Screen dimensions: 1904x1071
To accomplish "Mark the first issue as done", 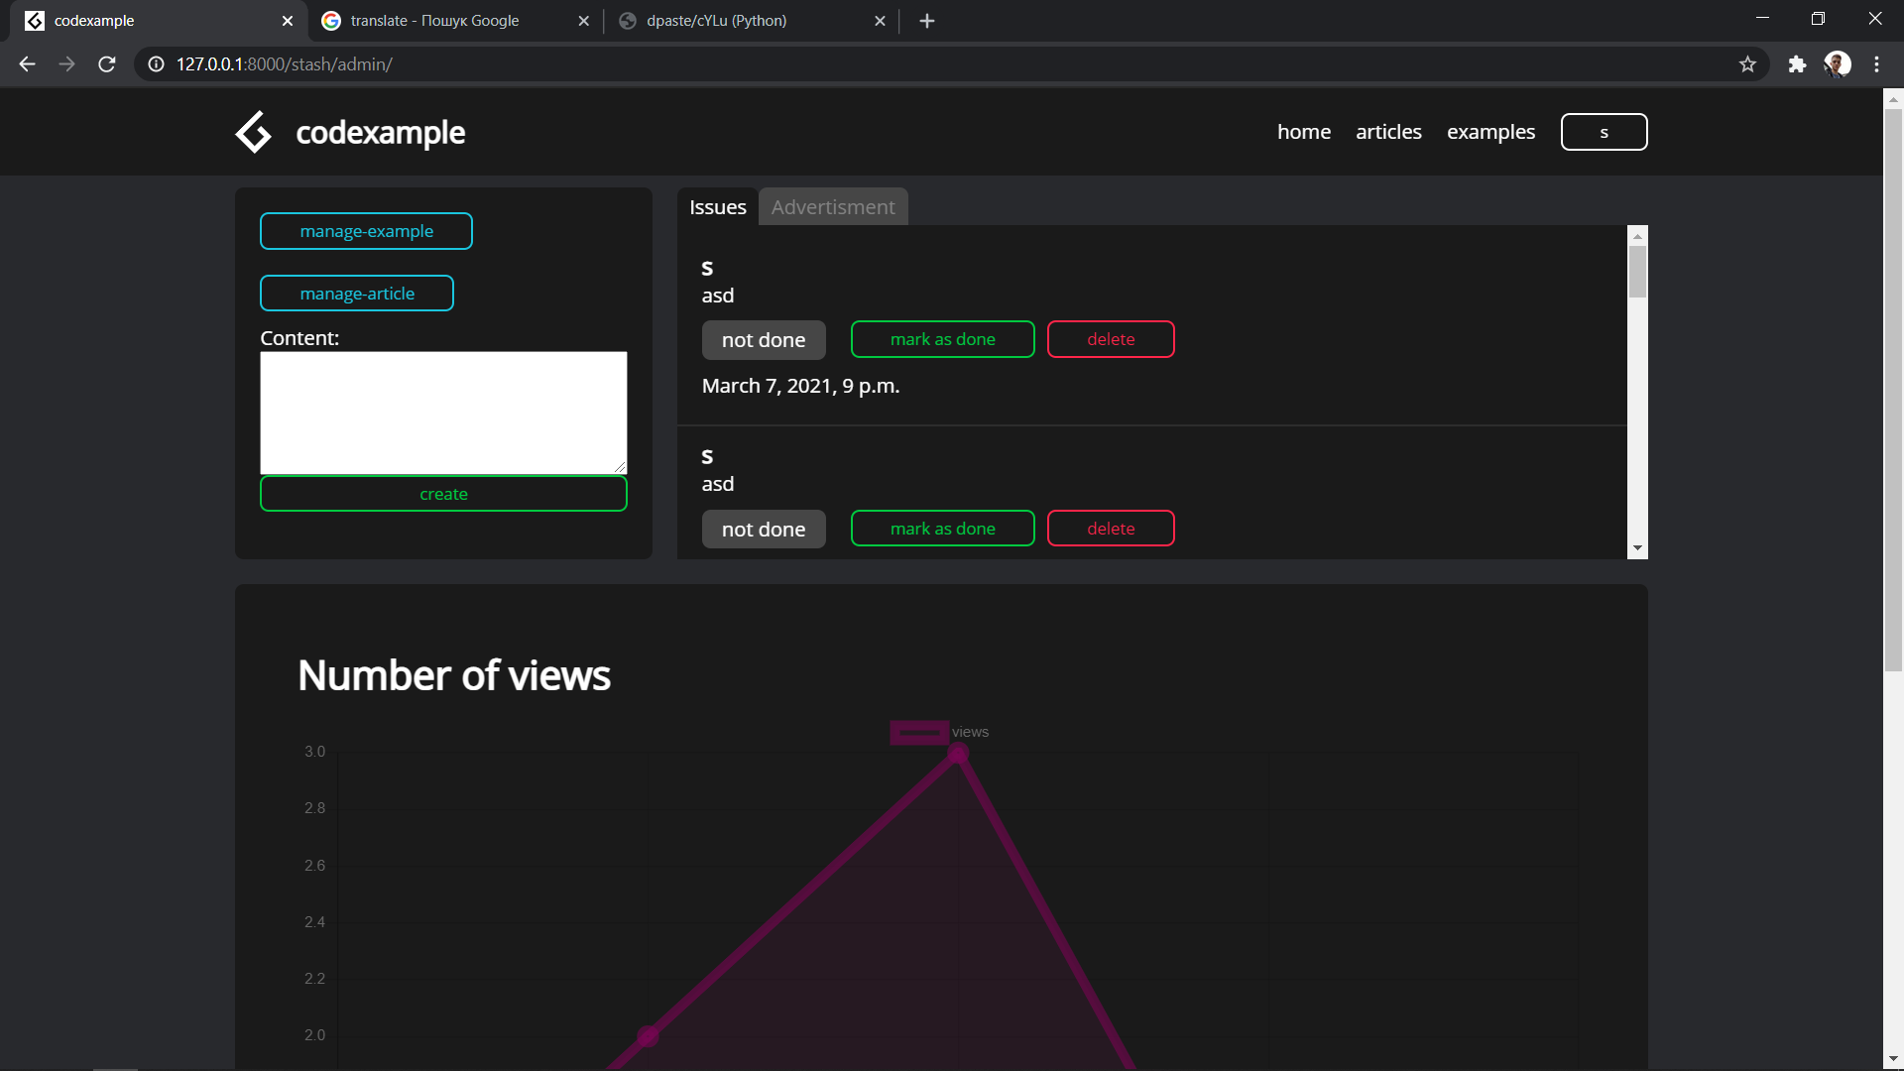I will [x=942, y=339].
